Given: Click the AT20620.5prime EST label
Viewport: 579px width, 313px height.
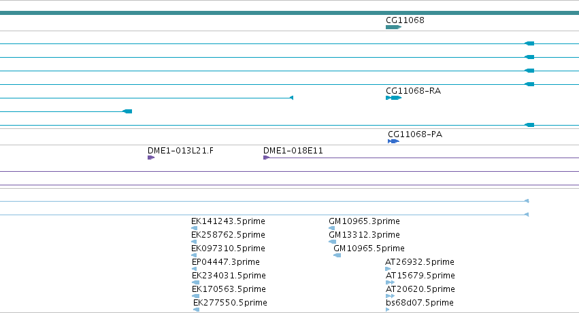Looking at the screenshot, I should [x=420, y=289].
